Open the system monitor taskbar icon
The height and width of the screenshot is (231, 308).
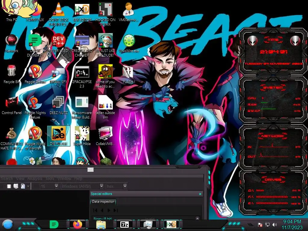click(148, 224)
